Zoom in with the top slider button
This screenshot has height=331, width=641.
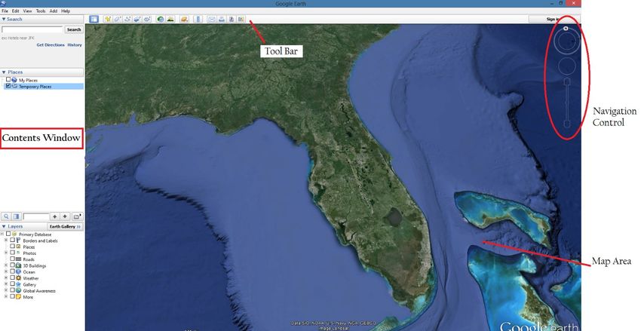(x=567, y=81)
